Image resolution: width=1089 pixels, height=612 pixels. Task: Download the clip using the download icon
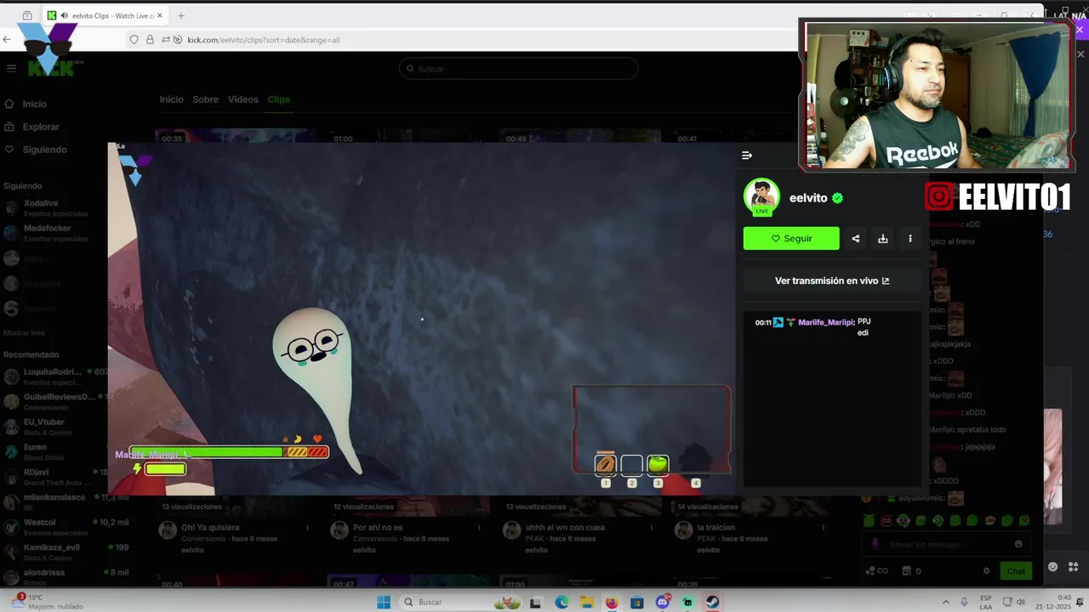[x=883, y=239]
